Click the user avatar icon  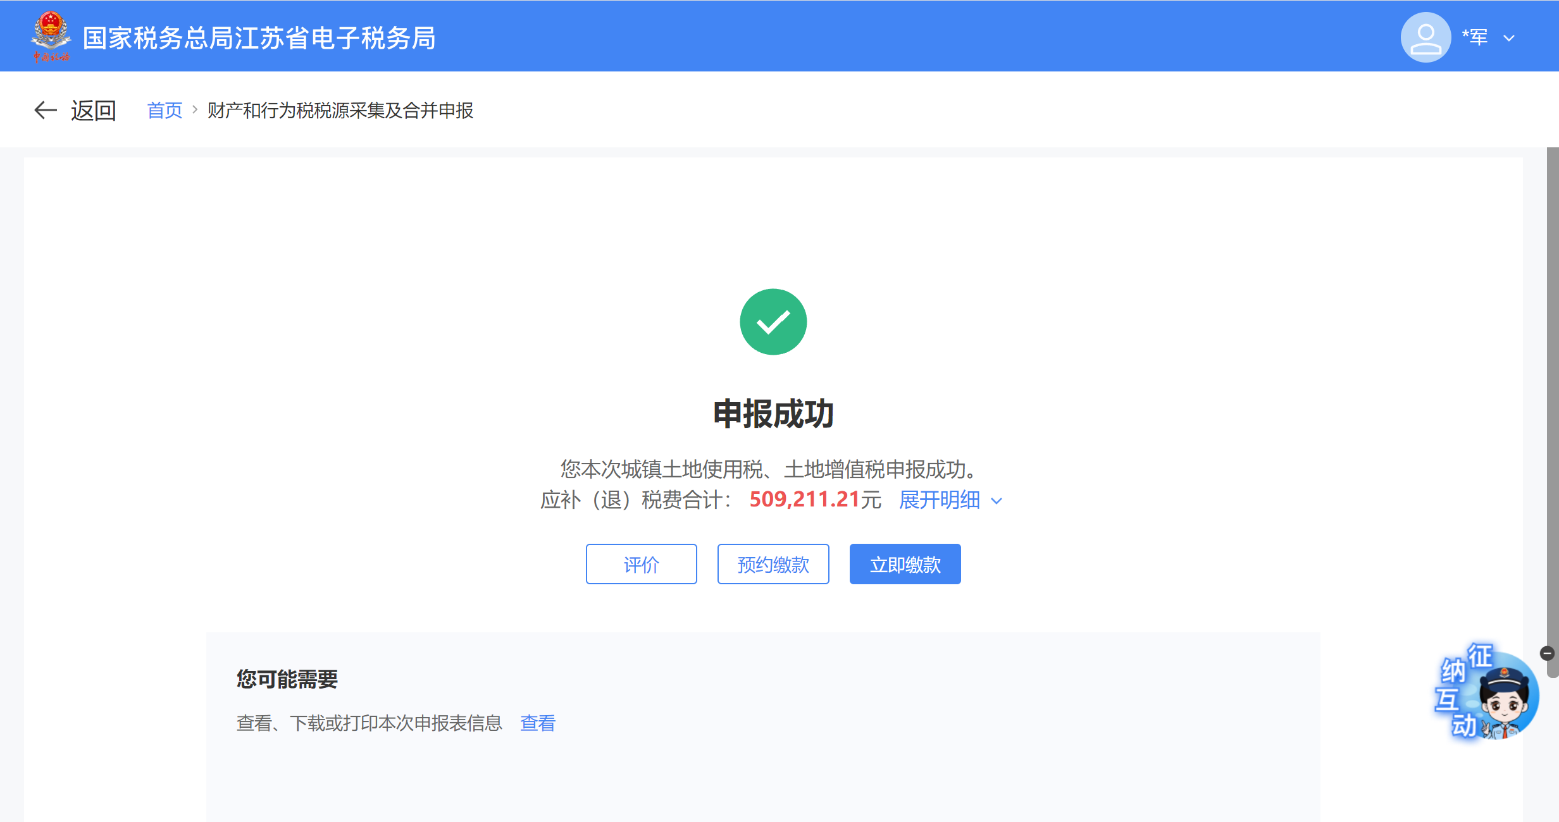click(x=1425, y=37)
